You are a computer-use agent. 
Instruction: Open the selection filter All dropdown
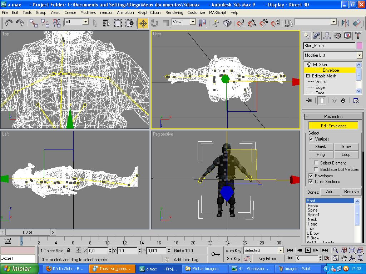85,22
